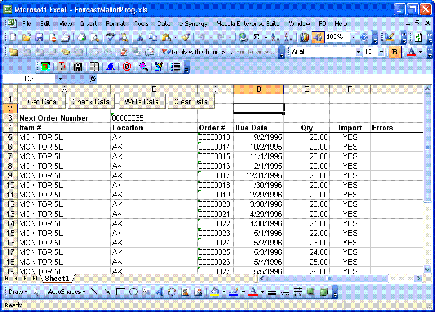
Task: Open the Chart Wizard icon
Action: [x=305, y=37]
